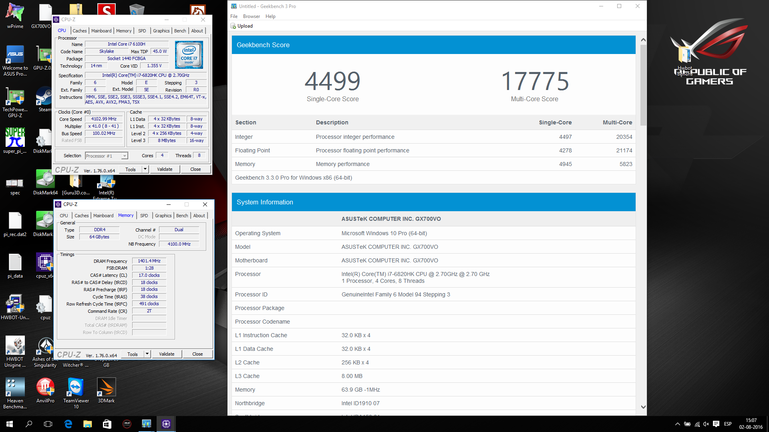Open the Geekbench File menu
The height and width of the screenshot is (432, 769).
pyautogui.click(x=234, y=16)
